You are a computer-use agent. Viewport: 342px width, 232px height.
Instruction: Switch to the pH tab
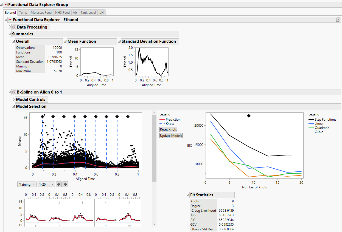pyautogui.click(x=101, y=12)
